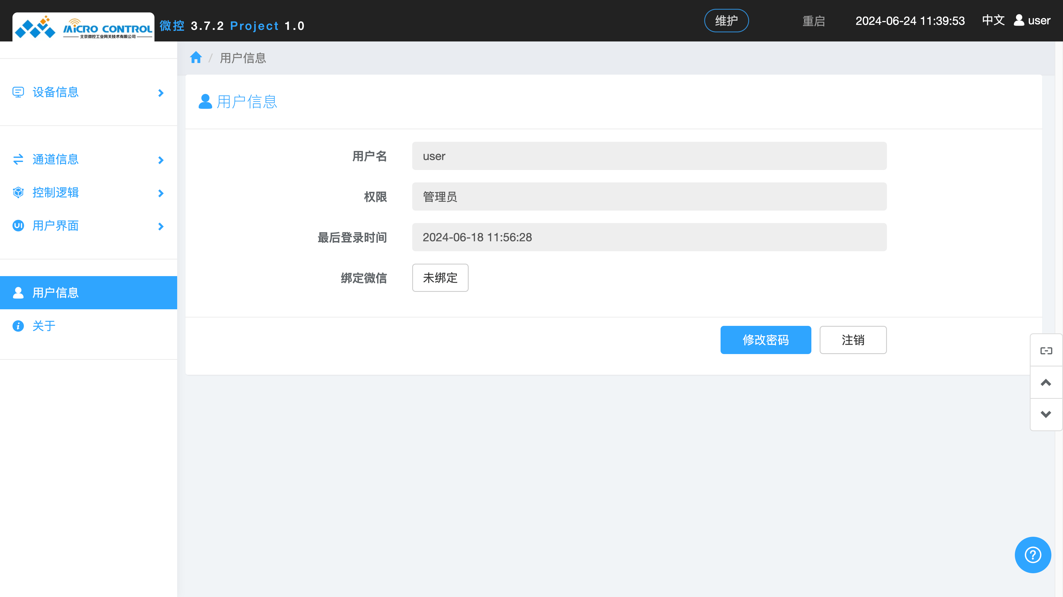Expand the 设备信息 menu chevron
This screenshot has height=597, width=1063.
coord(161,93)
